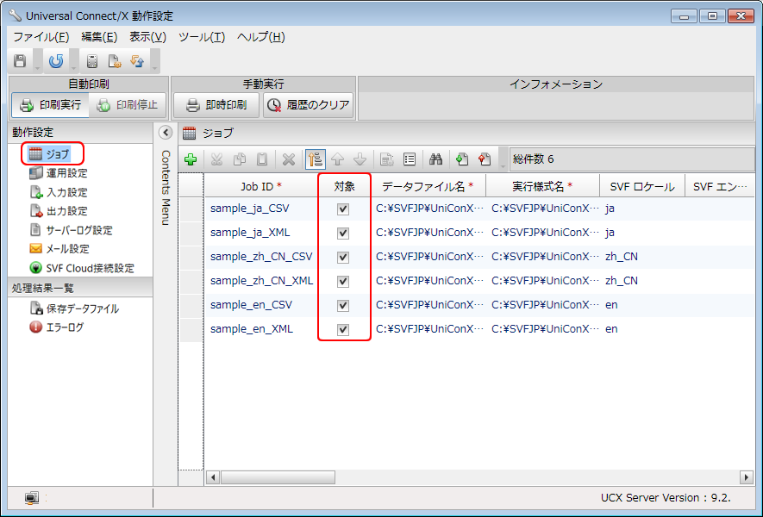Click the 印刷実行 button
The height and width of the screenshot is (517, 763).
(x=51, y=104)
